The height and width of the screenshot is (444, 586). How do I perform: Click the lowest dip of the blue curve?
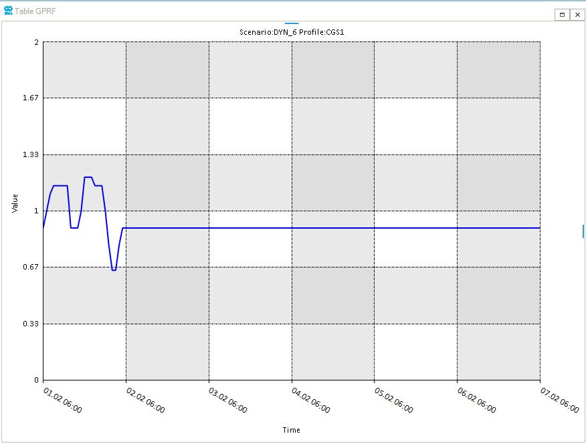click(x=114, y=269)
